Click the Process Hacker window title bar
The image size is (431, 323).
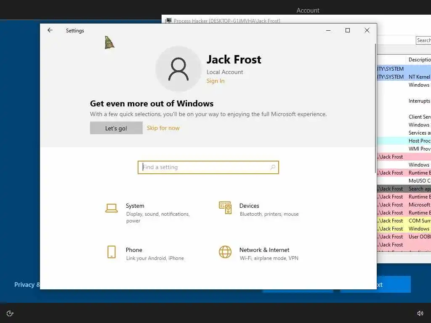tap(296, 19)
